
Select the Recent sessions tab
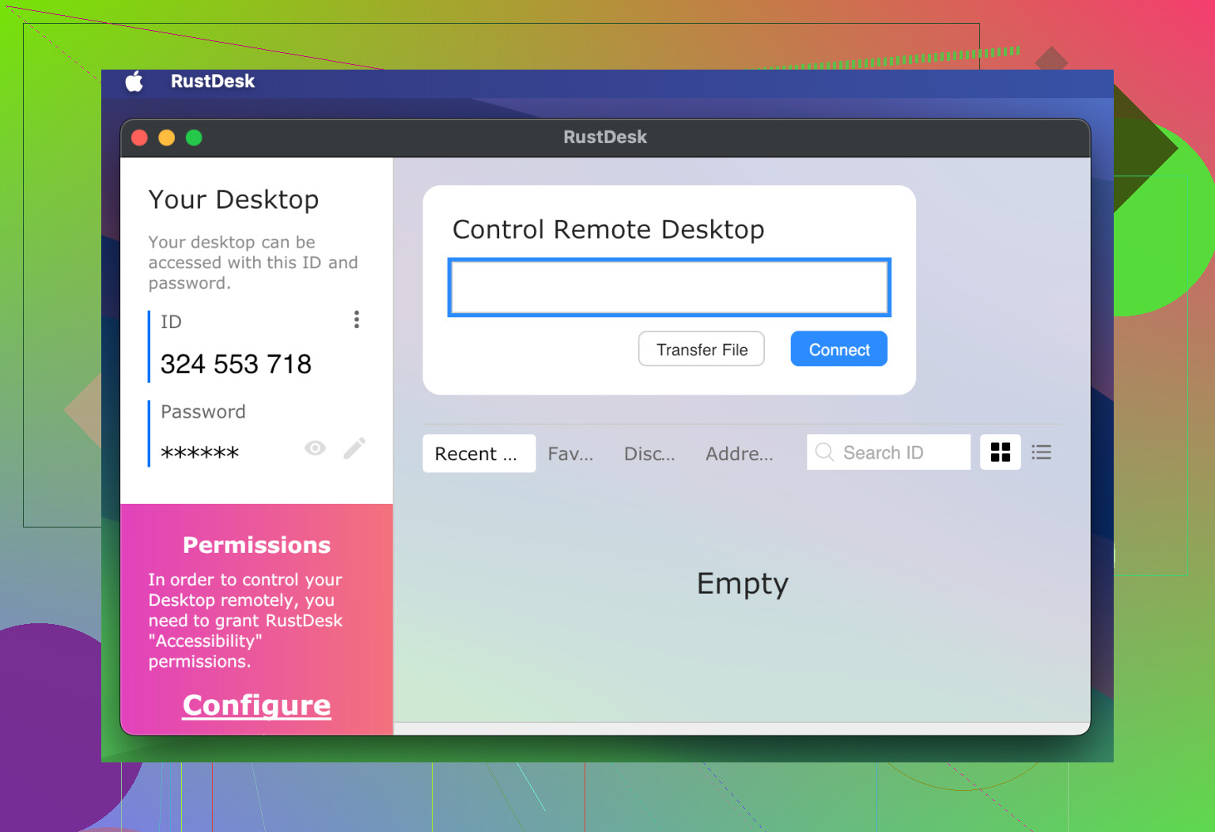(479, 453)
